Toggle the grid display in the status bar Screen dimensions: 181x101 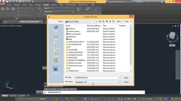48,99
